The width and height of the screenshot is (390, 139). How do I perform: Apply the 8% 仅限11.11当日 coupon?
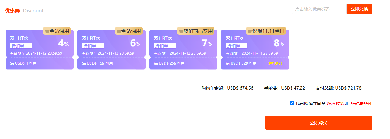coord(255,49)
